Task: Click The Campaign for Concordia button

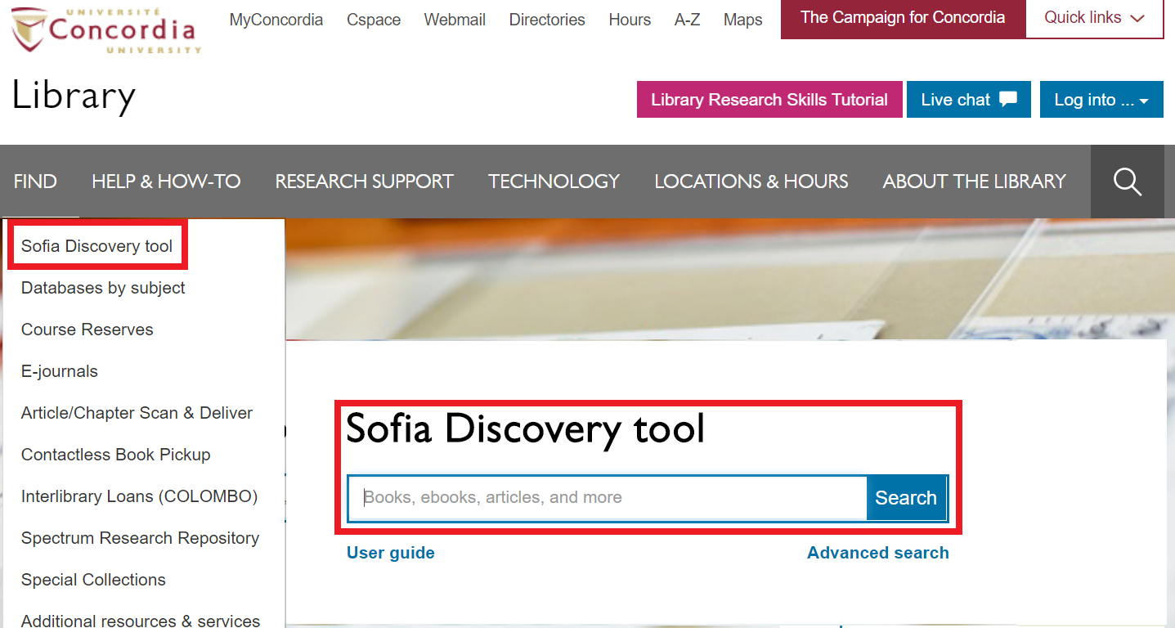Action: [x=903, y=18]
